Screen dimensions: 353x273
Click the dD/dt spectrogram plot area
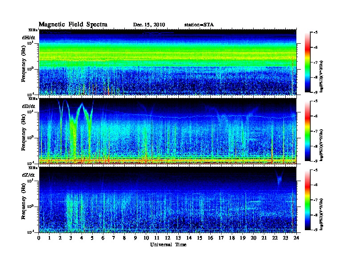tap(168, 131)
